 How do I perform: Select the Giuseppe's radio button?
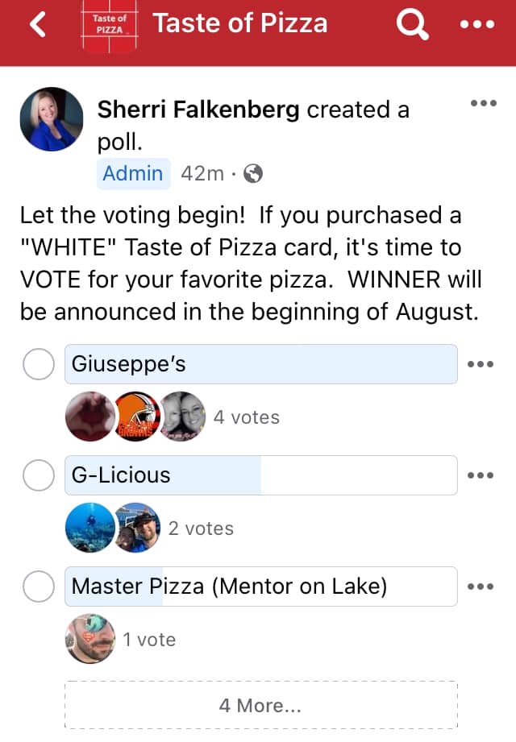[x=38, y=364]
